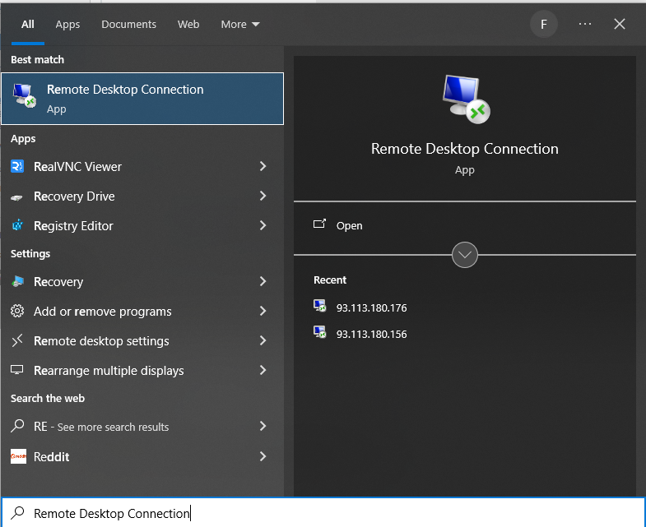Select the Add or remove programs text
The image size is (646, 527).
tap(103, 312)
